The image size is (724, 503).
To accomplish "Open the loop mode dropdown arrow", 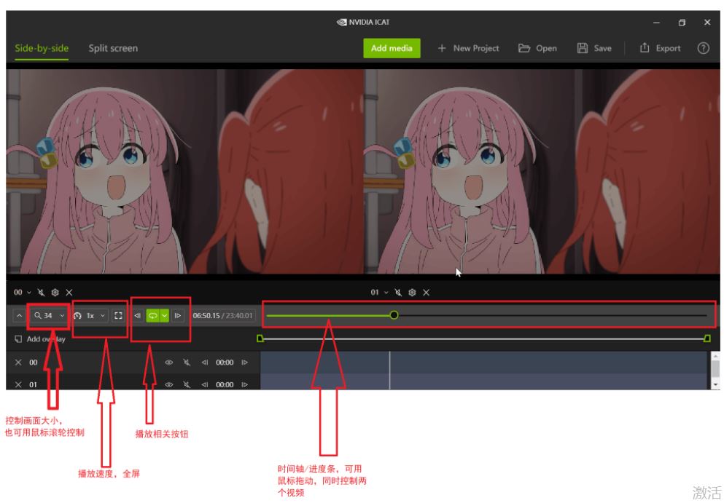I will [164, 315].
